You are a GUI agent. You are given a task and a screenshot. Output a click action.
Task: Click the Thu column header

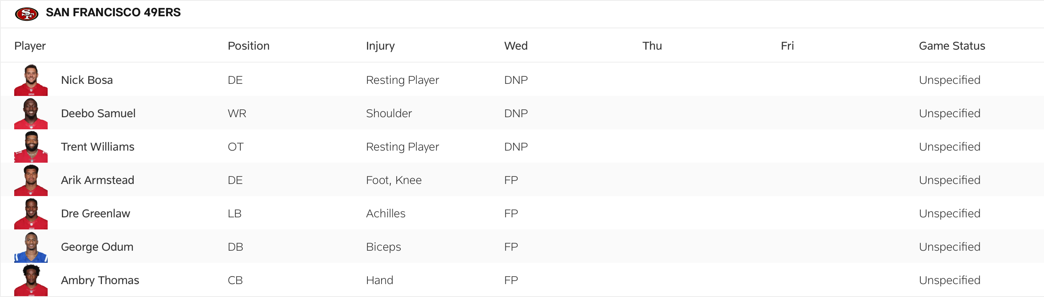coord(652,46)
